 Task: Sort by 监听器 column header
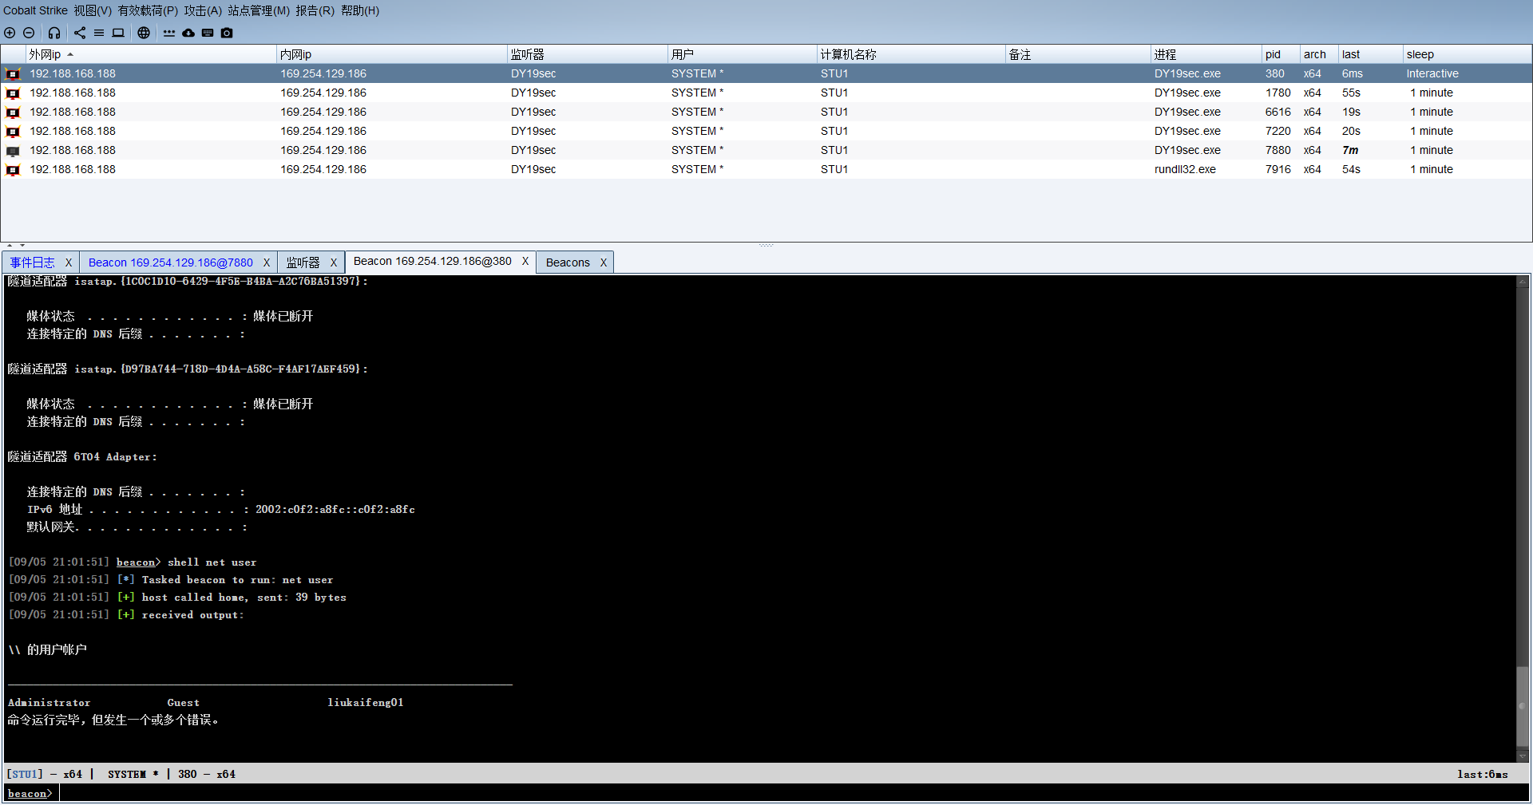pos(588,54)
